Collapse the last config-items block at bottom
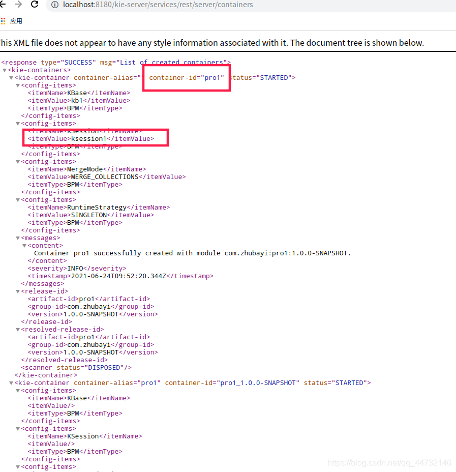456x472 pixels. (x=17, y=466)
